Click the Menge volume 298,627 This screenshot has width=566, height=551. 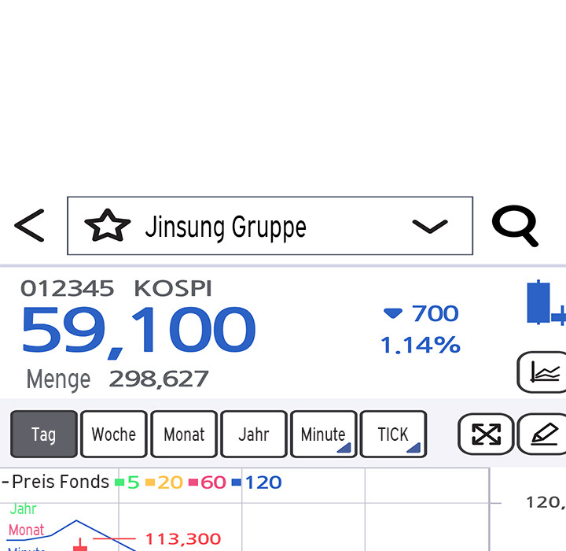tap(118, 379)
